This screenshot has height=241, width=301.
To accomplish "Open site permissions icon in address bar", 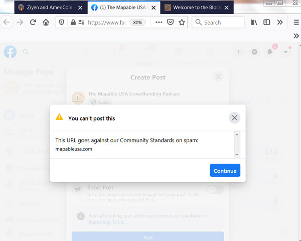I will tap(81, 23).
